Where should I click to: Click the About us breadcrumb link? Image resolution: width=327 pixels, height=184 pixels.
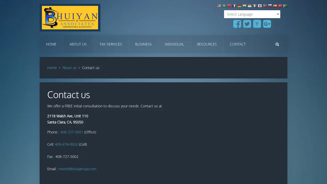pyautogui.click(x=69, y=68)
